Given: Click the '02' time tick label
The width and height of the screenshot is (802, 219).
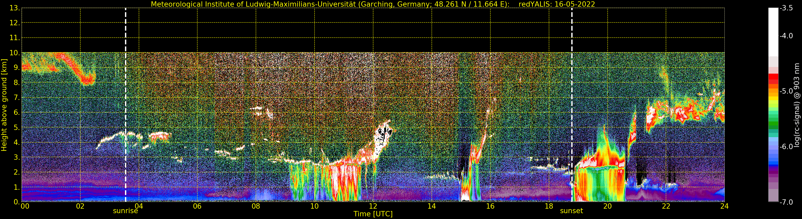Looking at the screenshot, I should click(80, 206).
